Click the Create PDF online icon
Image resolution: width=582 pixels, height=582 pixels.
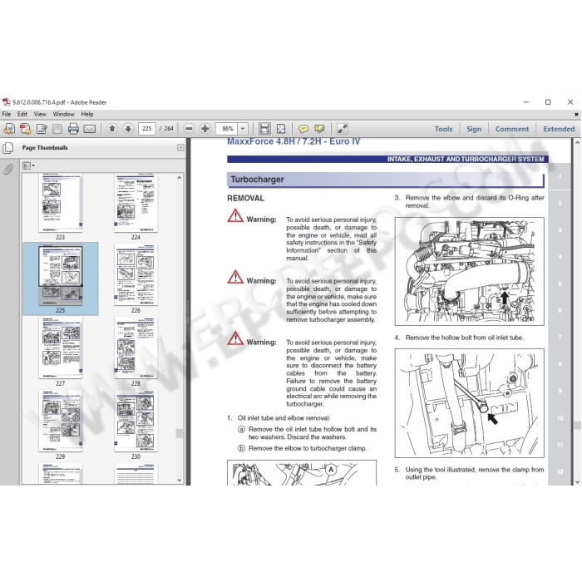[x=9, y=129]
